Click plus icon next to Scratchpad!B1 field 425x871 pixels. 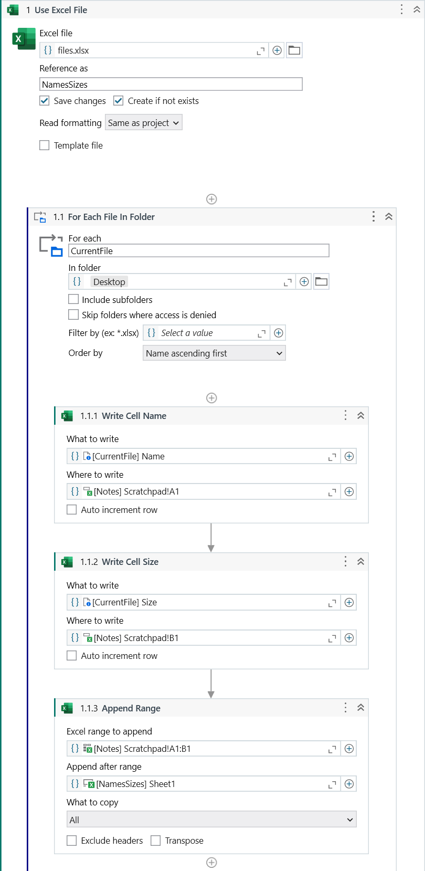click(349, 638)
